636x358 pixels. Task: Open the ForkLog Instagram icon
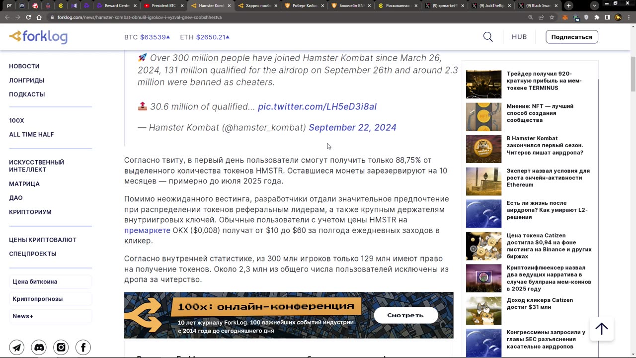(x=61, y=348)
